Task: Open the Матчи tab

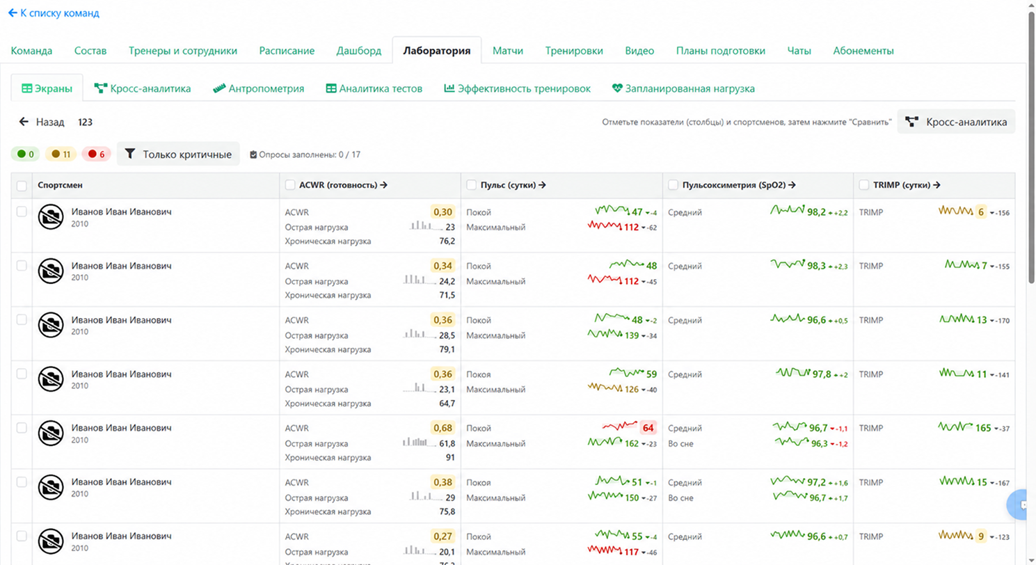Action: click(x=508, y=51)
